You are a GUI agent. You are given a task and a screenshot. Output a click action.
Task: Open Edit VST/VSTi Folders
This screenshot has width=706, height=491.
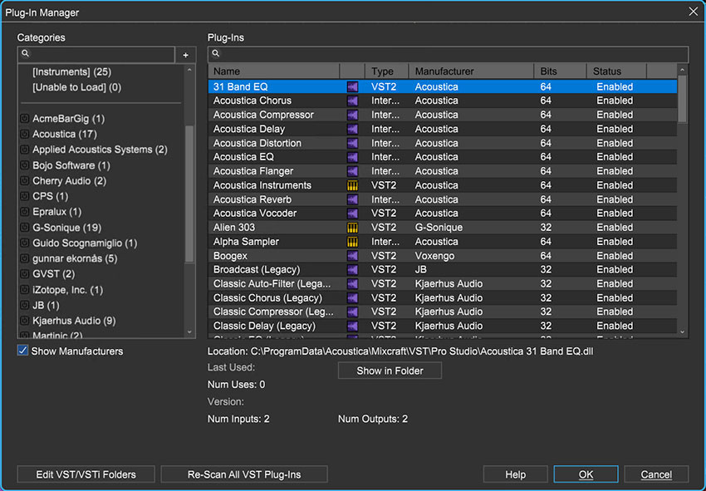86,474
